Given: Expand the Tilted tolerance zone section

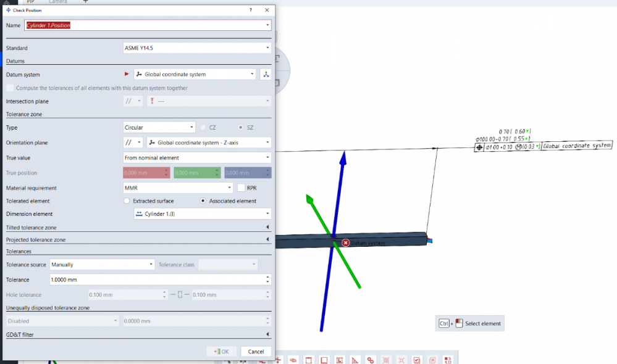Looking at the screenshot, I should [x=267, y=228].
